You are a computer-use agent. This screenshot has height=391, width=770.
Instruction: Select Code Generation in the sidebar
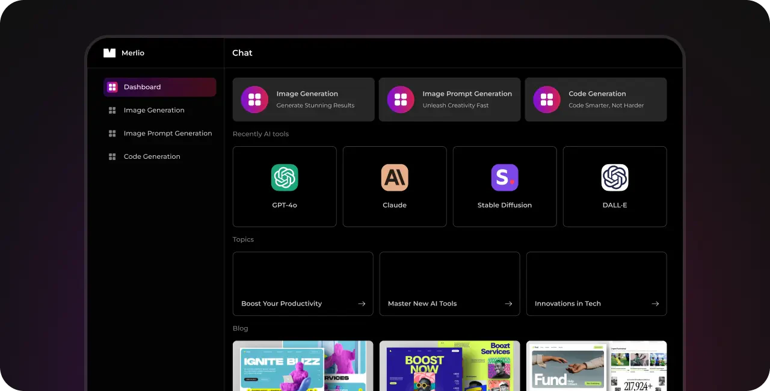click(x=152, y=156)
